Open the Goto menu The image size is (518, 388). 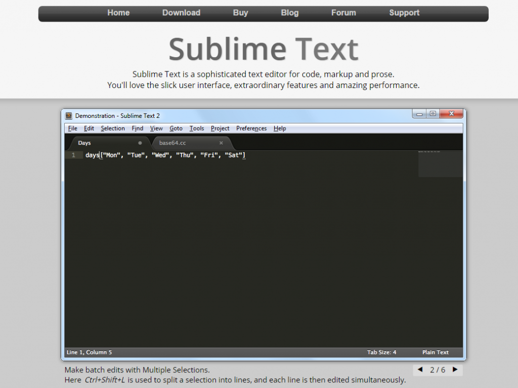(x=176, y=128)
